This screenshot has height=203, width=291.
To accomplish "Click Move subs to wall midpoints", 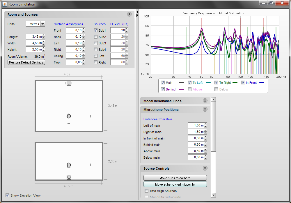I will 175,184.
